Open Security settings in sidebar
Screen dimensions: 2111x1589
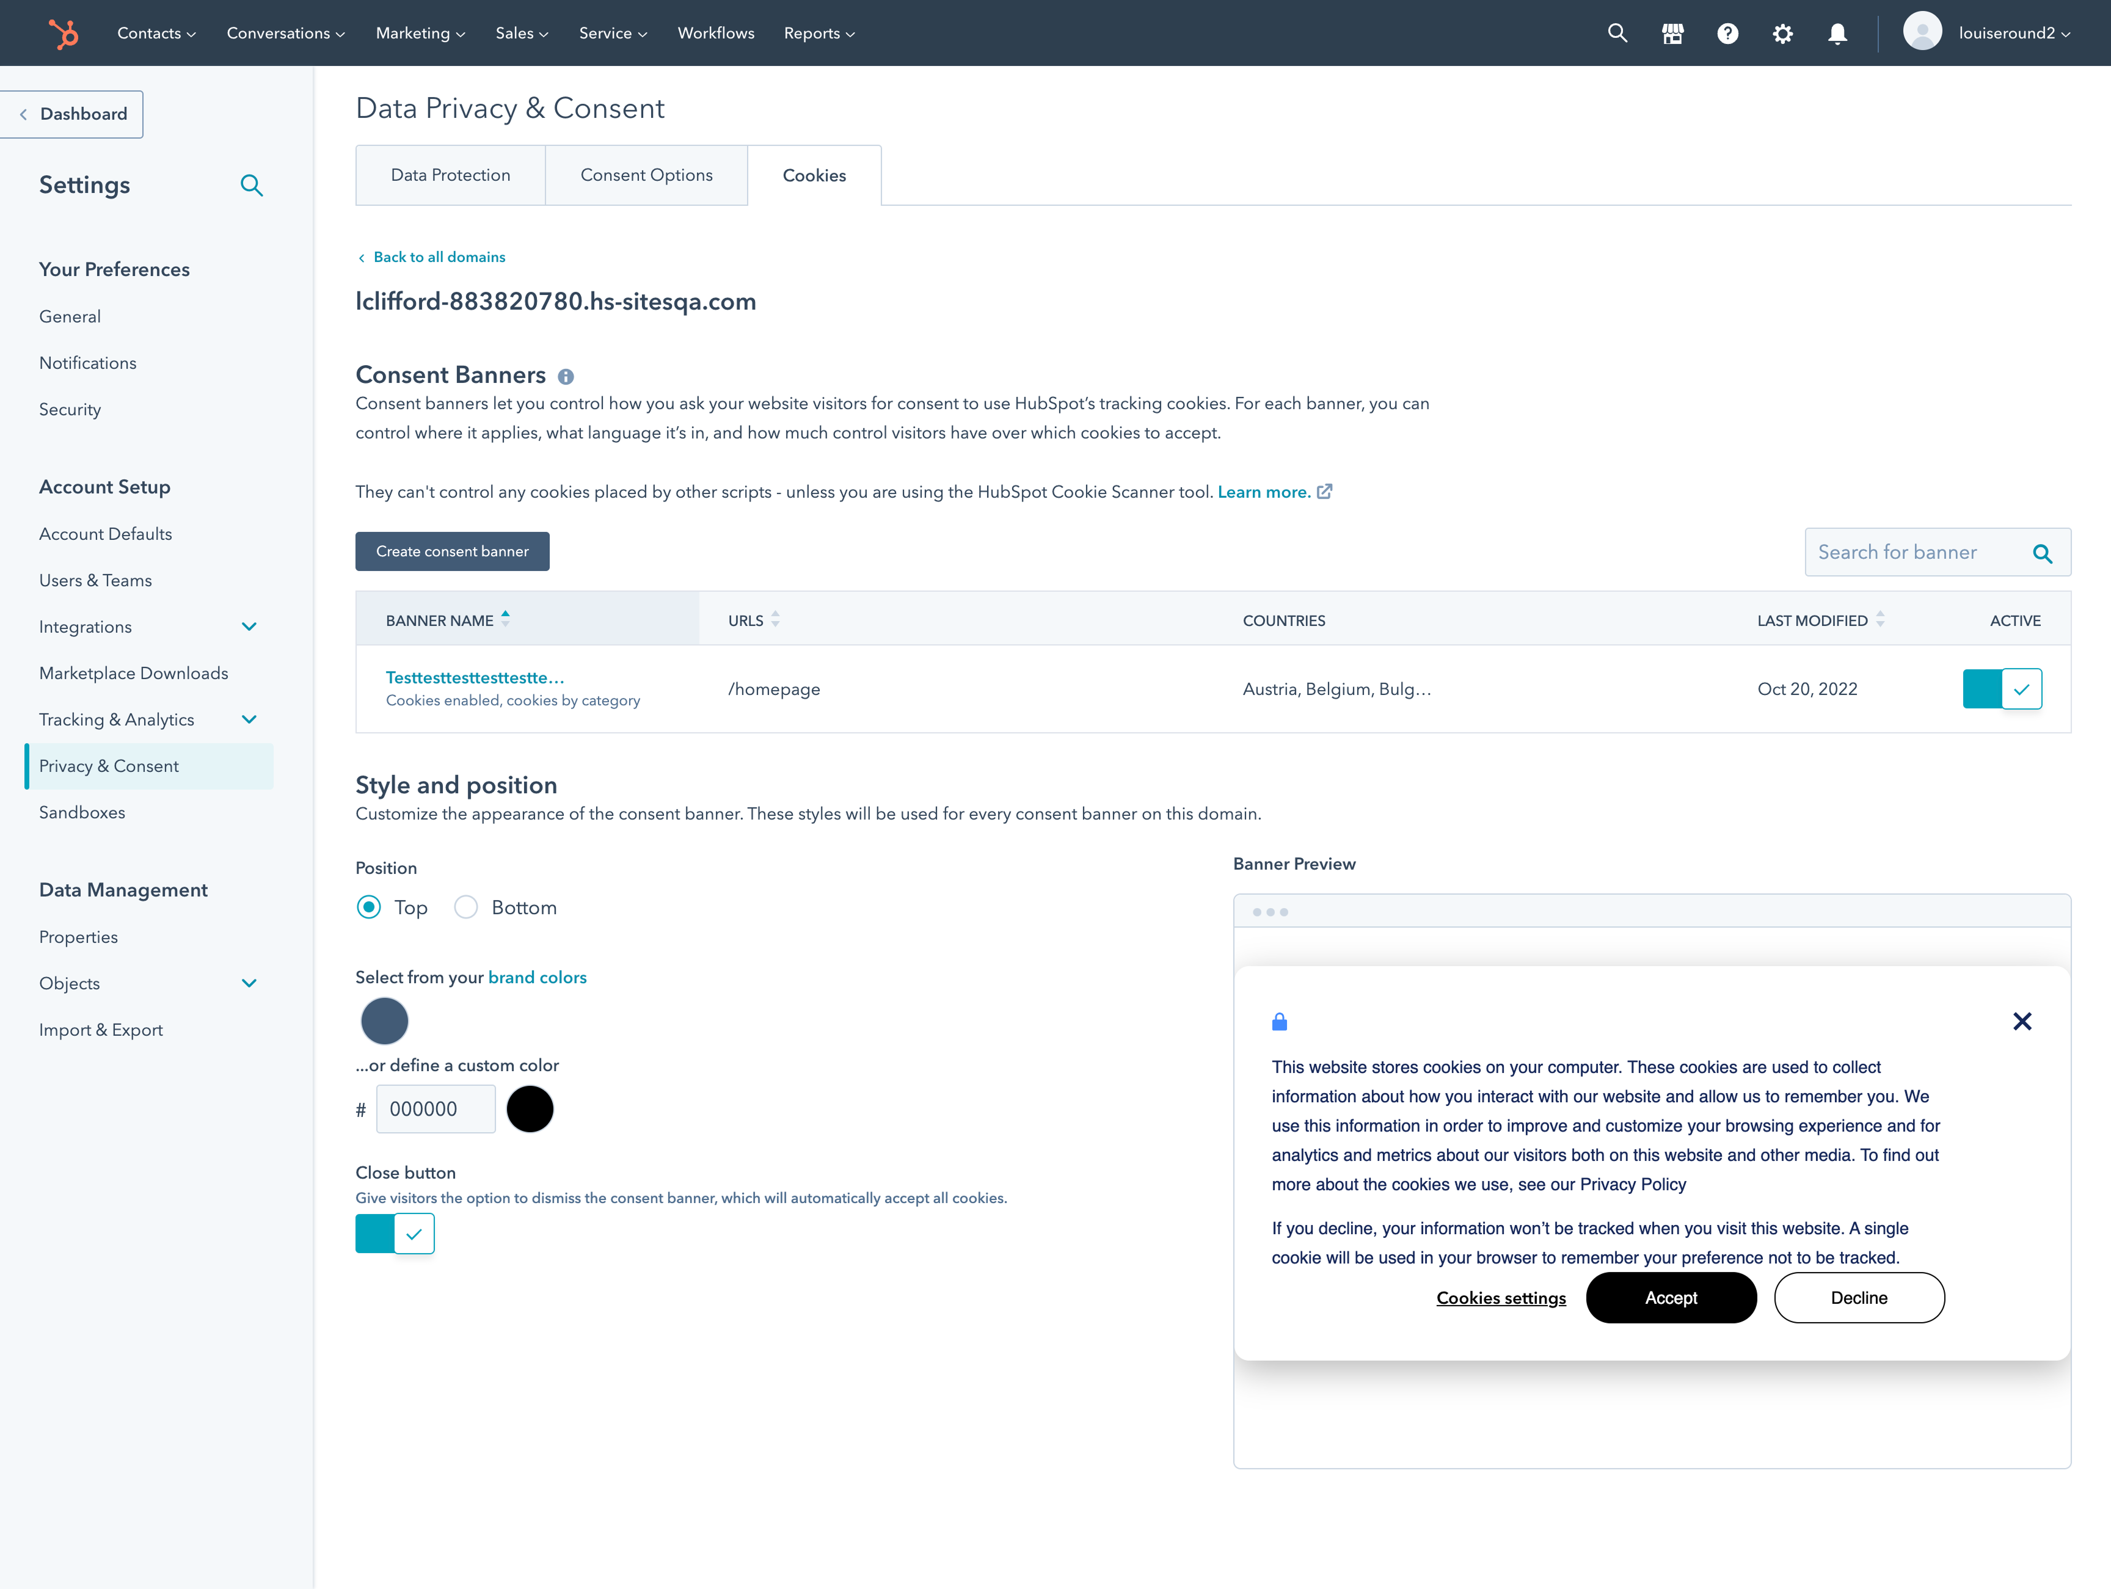coord(70,410)
